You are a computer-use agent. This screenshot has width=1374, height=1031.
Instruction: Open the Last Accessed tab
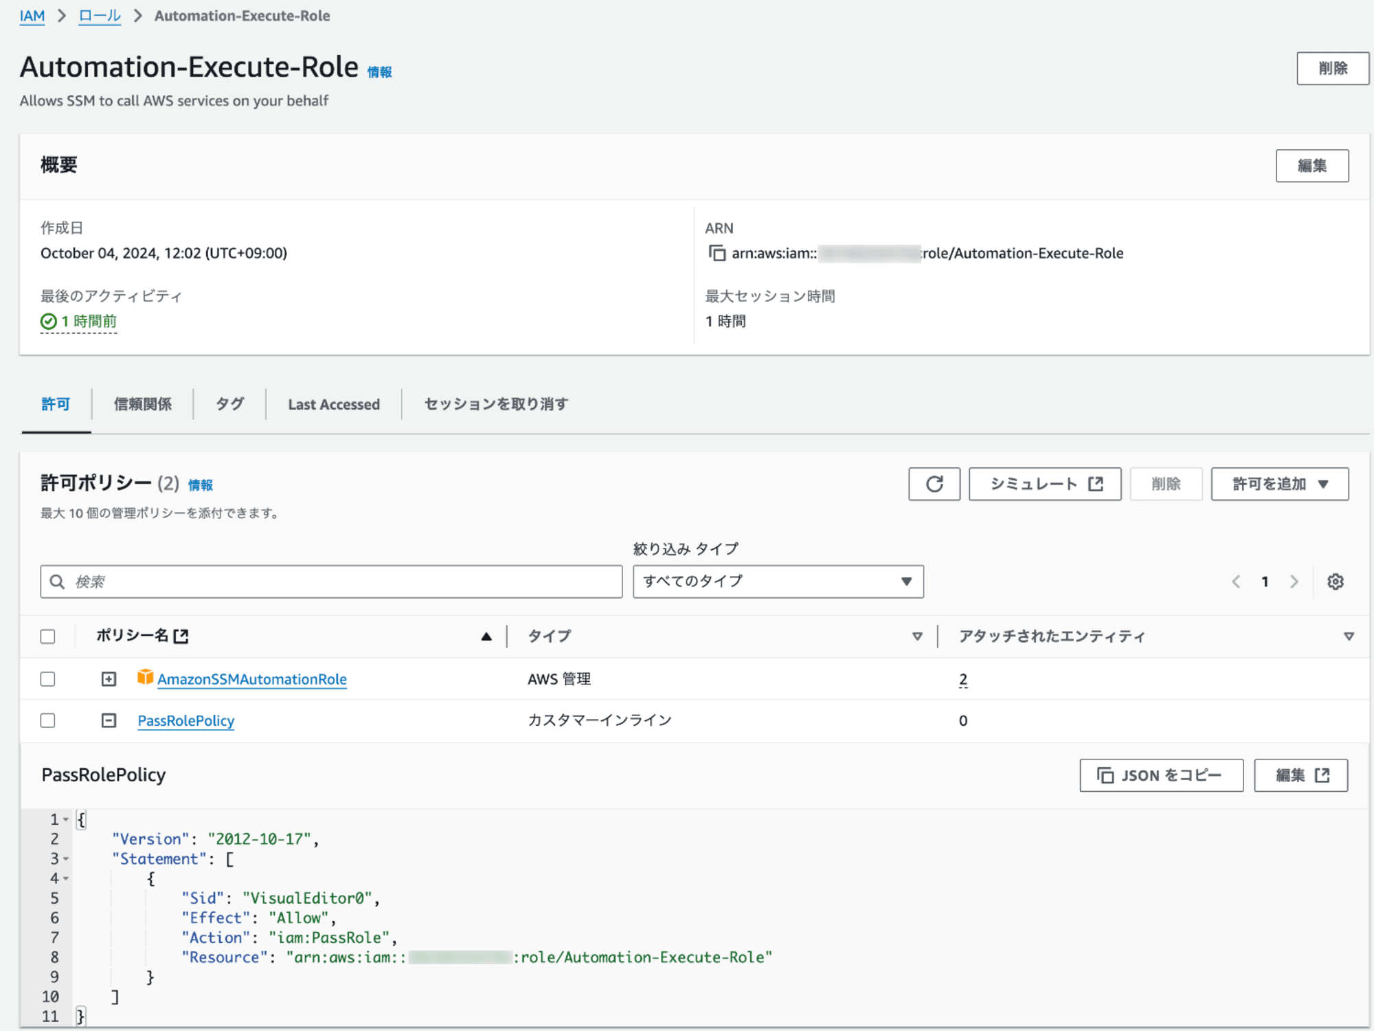[334, 404]
